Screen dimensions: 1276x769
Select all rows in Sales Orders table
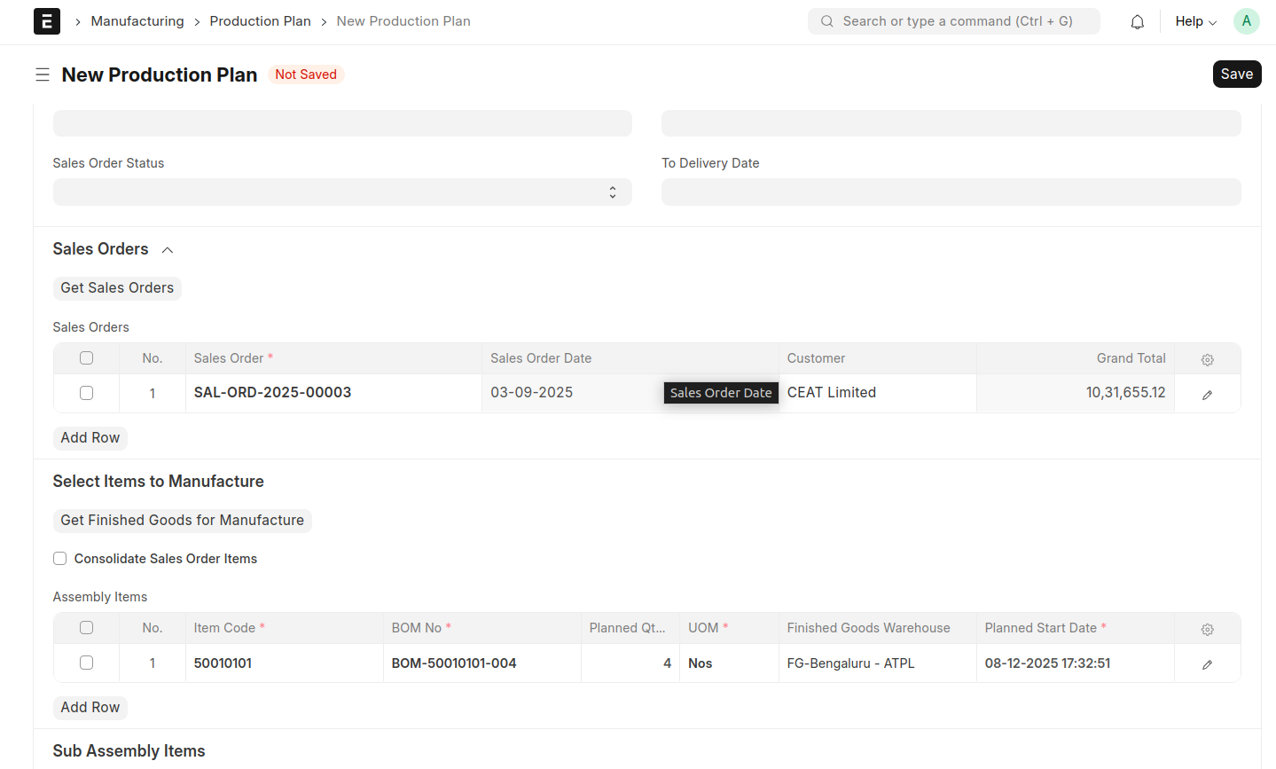tap(86, 358)
